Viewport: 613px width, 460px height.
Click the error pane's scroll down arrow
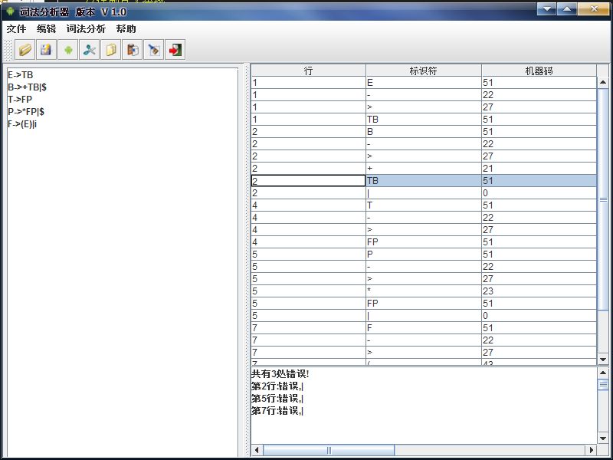(603, 438)
